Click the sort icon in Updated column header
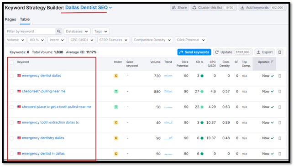 [x=272, y=62]
